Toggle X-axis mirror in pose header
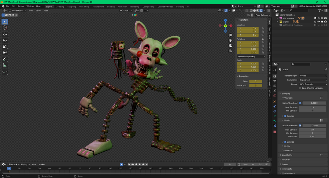This screenshot has height=178, width=329. pos(252,15)
